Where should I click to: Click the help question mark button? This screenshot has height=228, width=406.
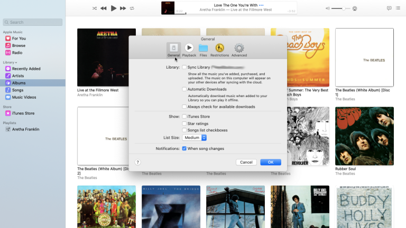(138, 163)
